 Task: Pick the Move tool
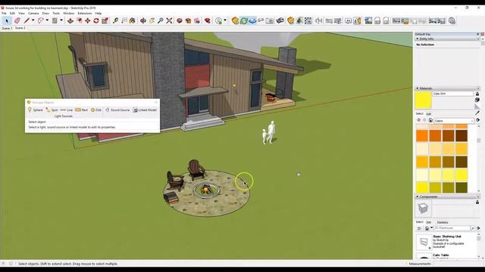[x=88, y=20]
